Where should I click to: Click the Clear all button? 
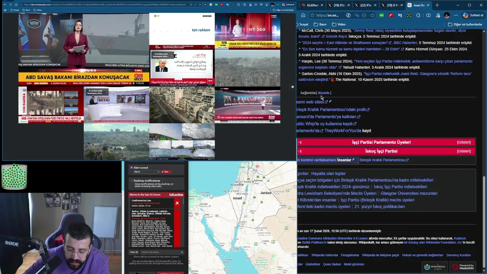coord(134,252)
